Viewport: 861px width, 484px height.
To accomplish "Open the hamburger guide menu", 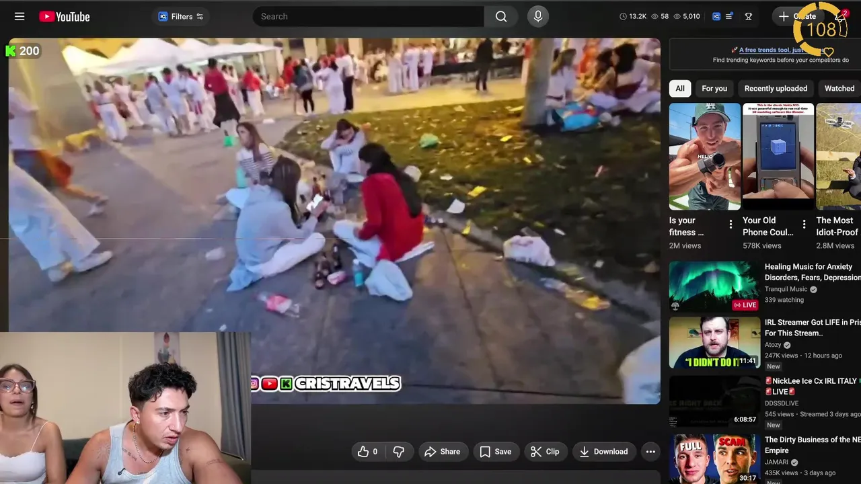I will 20,17.
